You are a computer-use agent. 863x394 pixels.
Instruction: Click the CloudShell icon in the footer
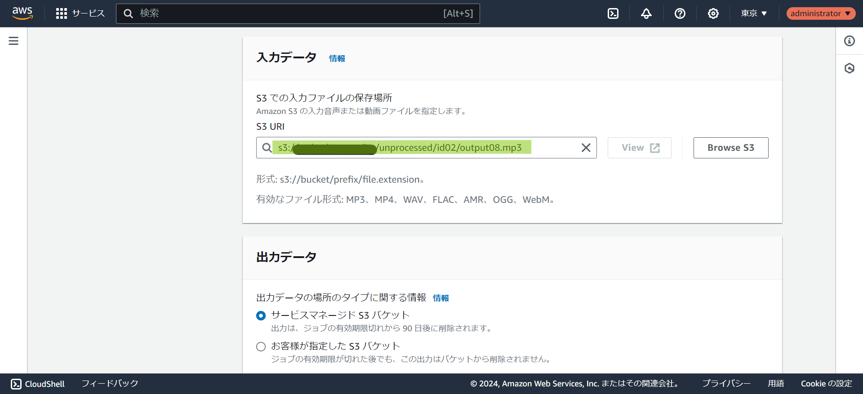[16, 384]
